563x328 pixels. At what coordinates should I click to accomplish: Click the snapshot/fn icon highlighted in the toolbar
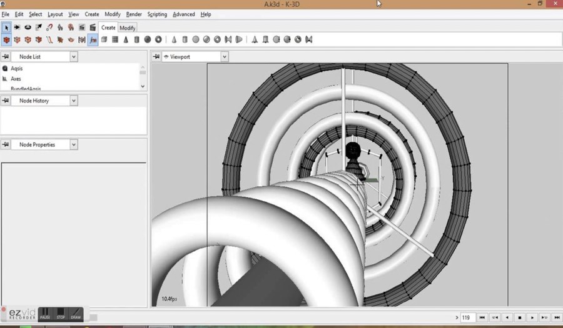pos(93,40)
